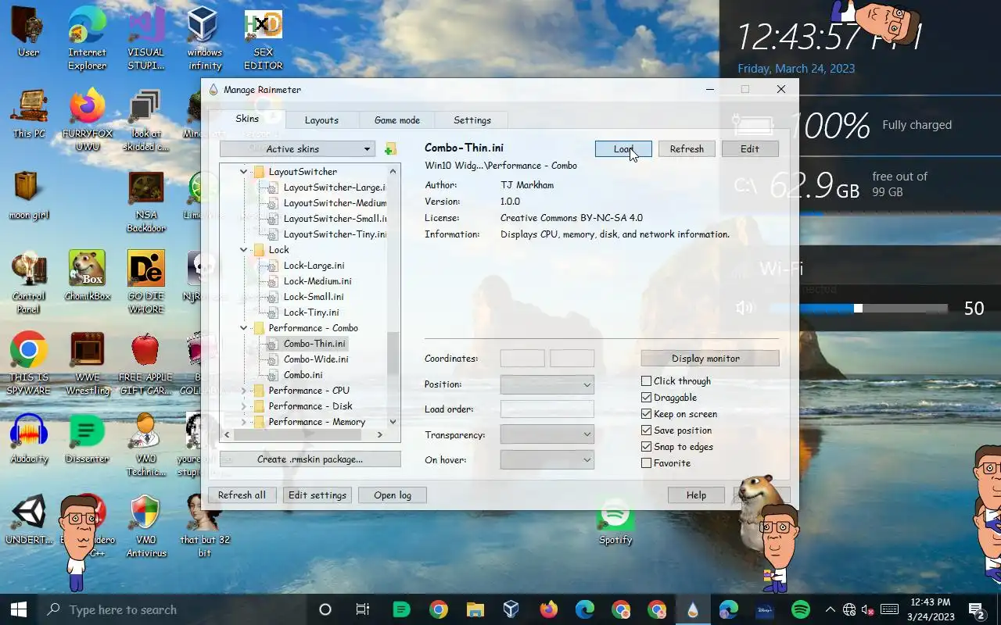
Task: Uncheck Keep on screen
Action: tap(646, 414)
